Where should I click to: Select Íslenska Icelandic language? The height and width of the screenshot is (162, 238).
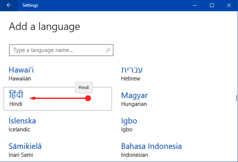point(22,124)
